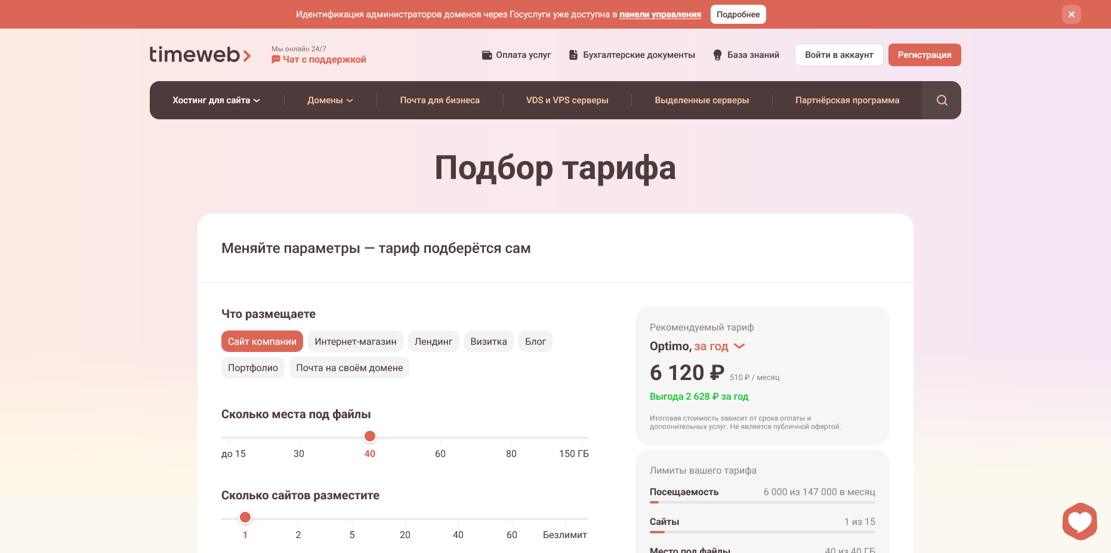Select the Портфолио chip
1111x553 pixels.
tap(253, 367)
